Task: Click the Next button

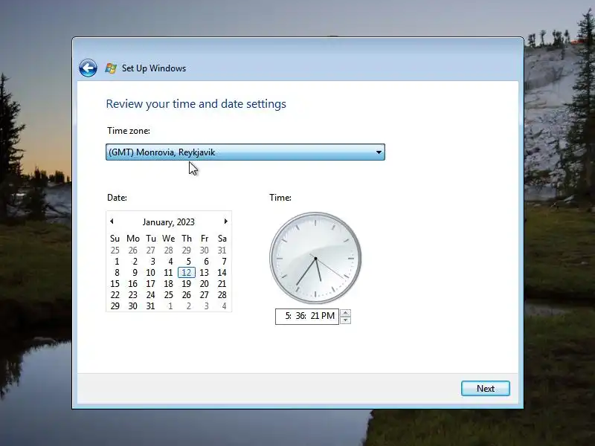Action: [x=486, y=388]
